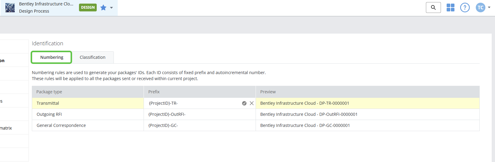
Task: Confirm the Transmittal prefix edit checkmark
Action: [x=244, y=103]
